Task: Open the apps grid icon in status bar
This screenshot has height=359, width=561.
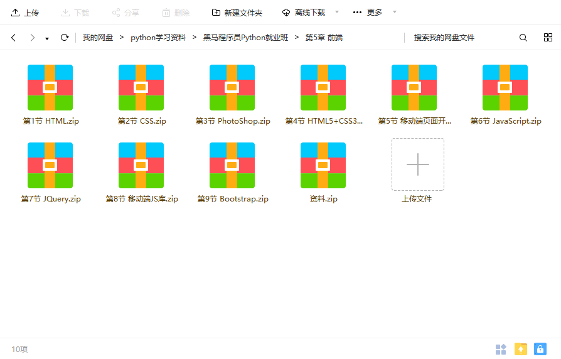Action: point(501,349)
